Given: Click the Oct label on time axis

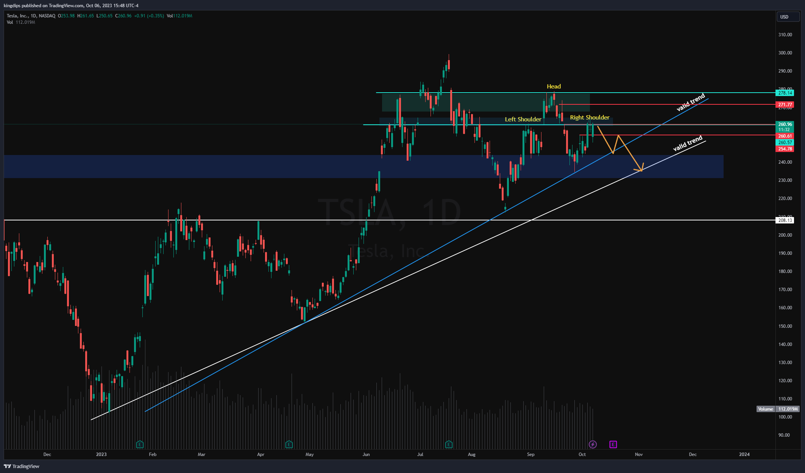Looking at the screenshot, I should click(x=582, y=454).
